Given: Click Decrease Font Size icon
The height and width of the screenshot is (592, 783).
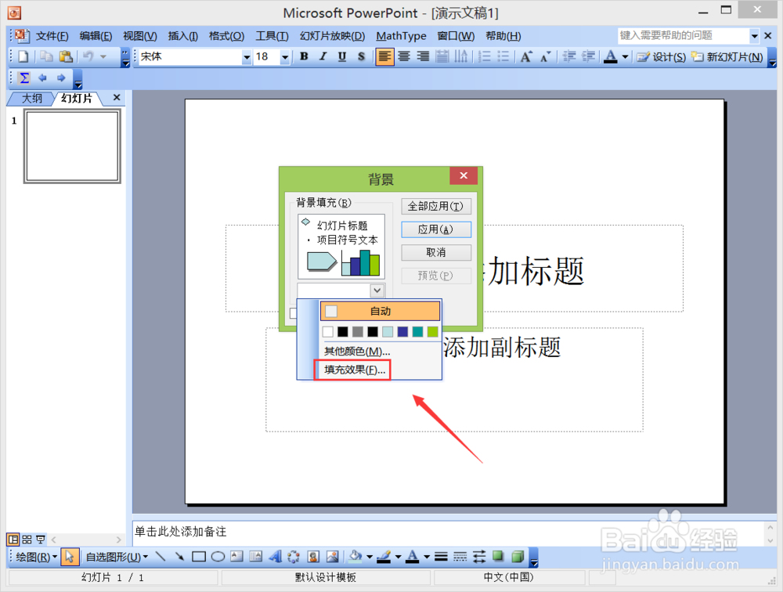Looking at the screenshot, I should 545,56.
